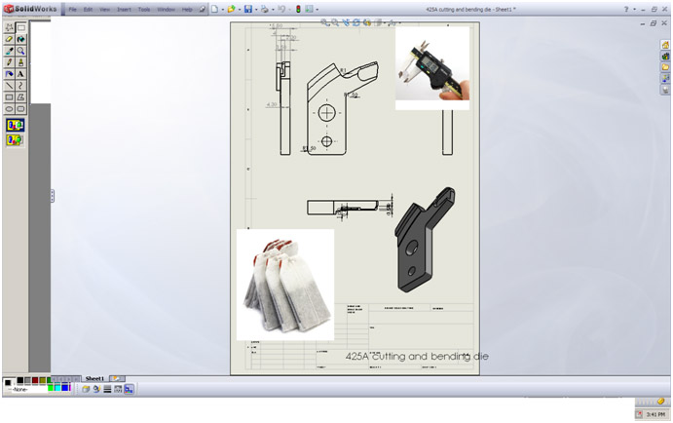Open the SolidWorks Insert menu
The width and height of the screenshot is (673, 423).
click(x=124, y=9)
